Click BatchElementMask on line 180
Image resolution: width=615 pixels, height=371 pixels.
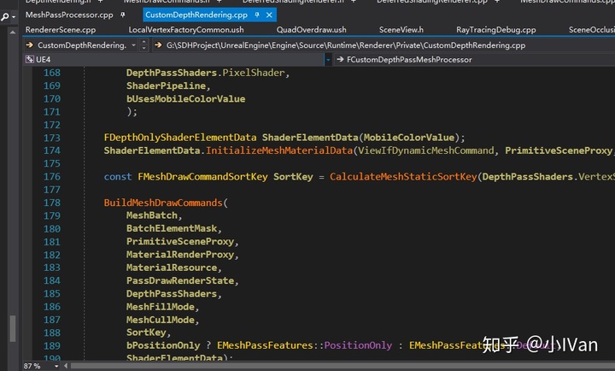172,228
